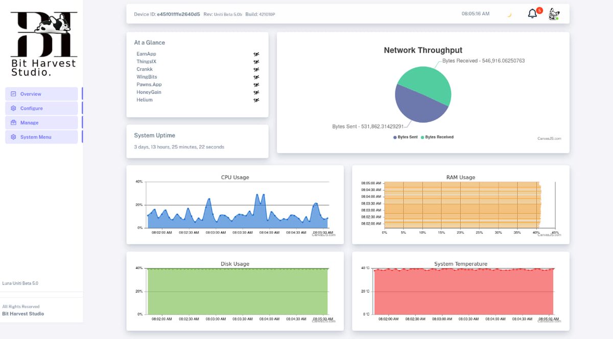Image resolution: width=613 pixels, height=339 pixels.
Task: Toggle dark mode with moon icon
Action: 509,15
